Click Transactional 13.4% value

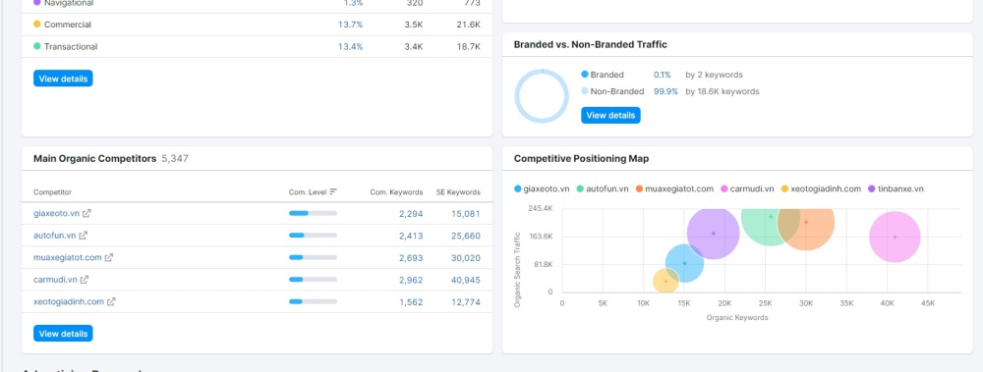(x=351, y=46)
